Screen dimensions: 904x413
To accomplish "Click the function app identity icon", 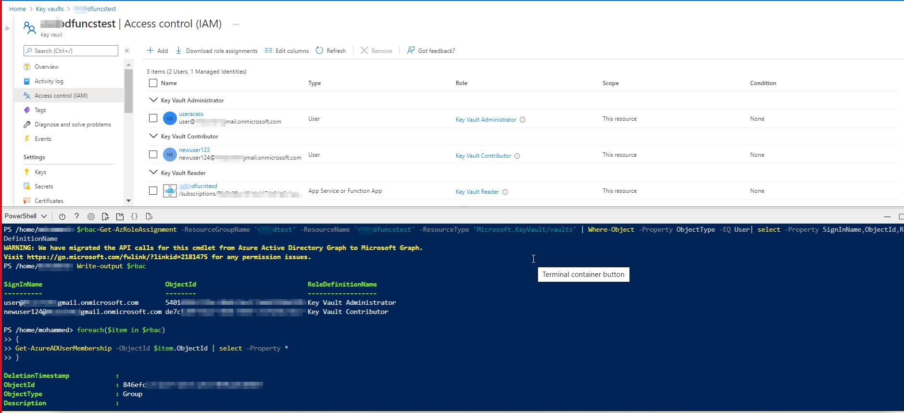I will (x=170, y=191).
